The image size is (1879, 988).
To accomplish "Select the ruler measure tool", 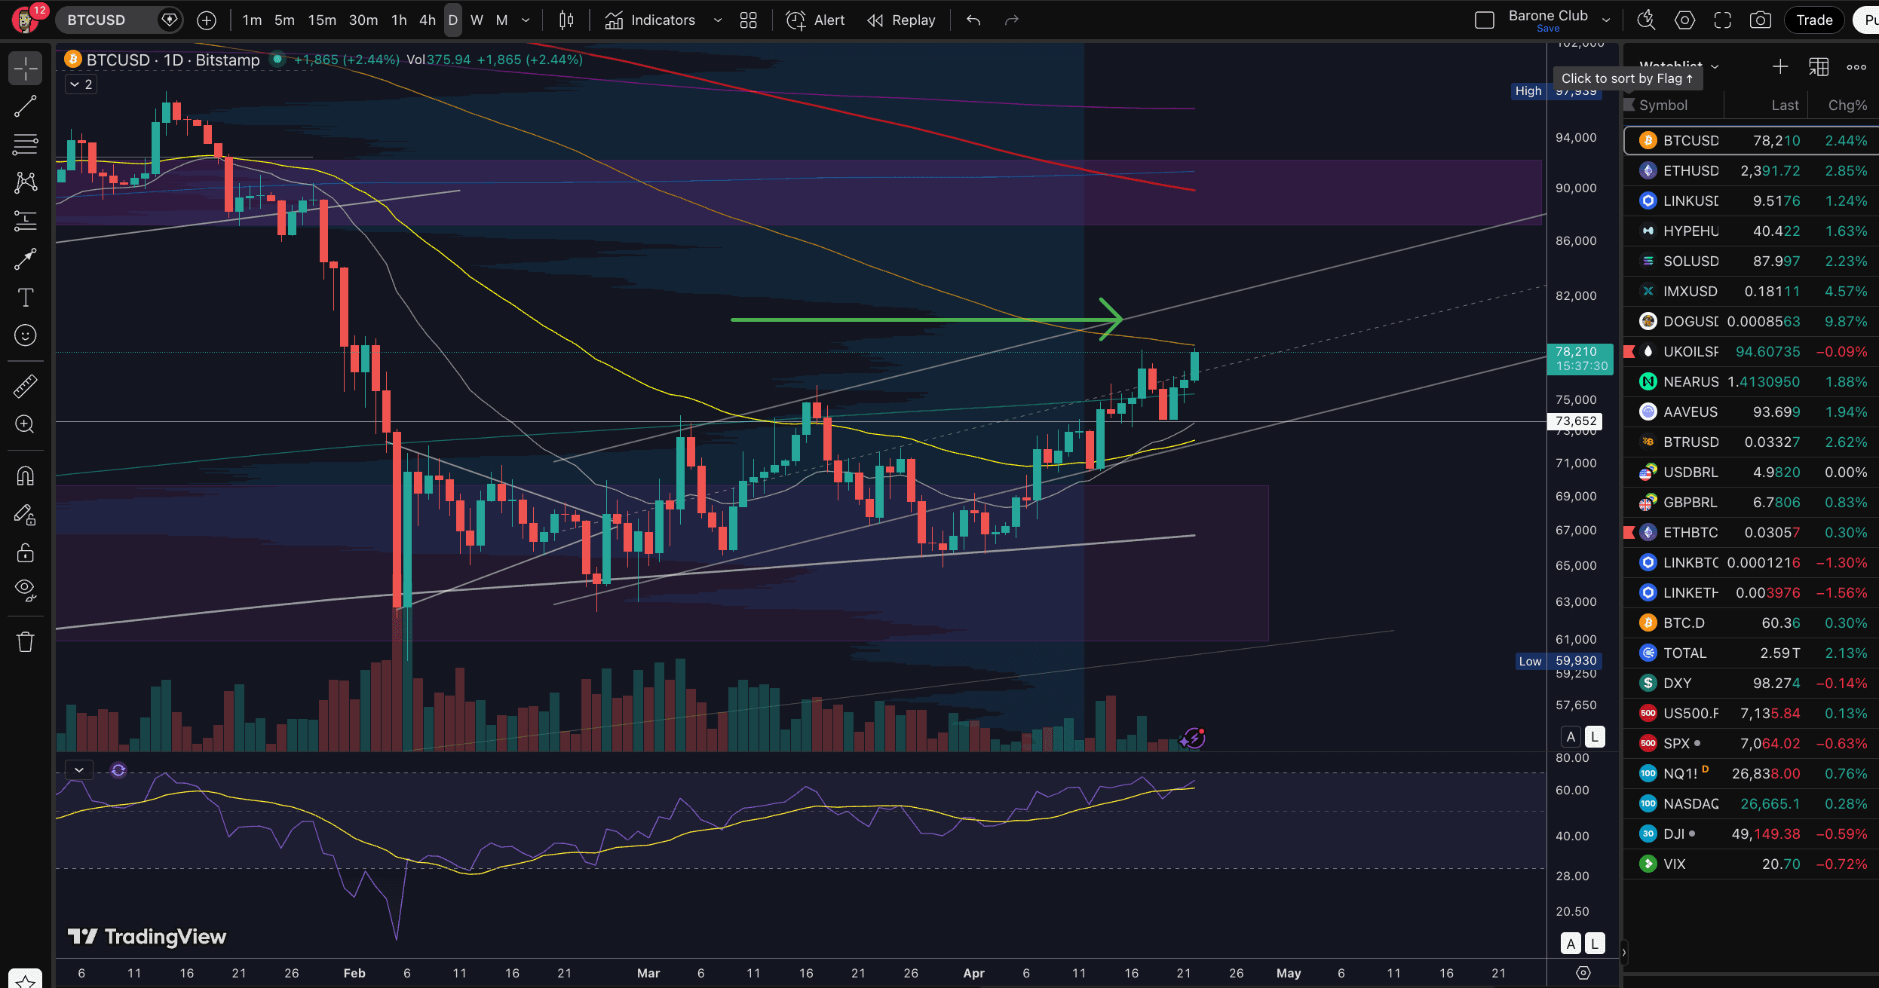I will tap(25, 386).
